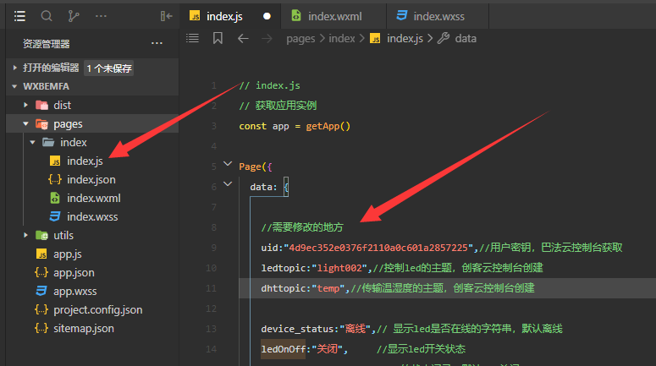The image size is (656, 366).
Task: Click the device_status key on line 13
Action: [x=297, y=329]
